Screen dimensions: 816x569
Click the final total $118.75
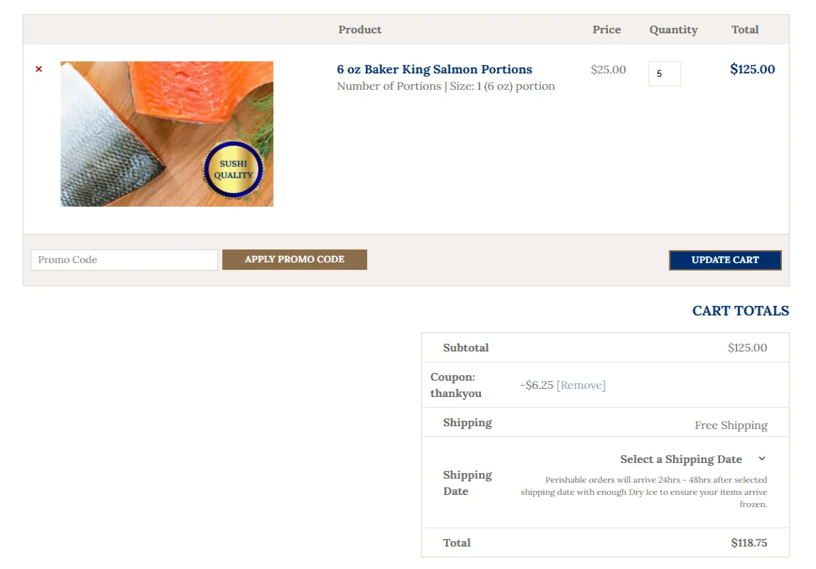749,542
